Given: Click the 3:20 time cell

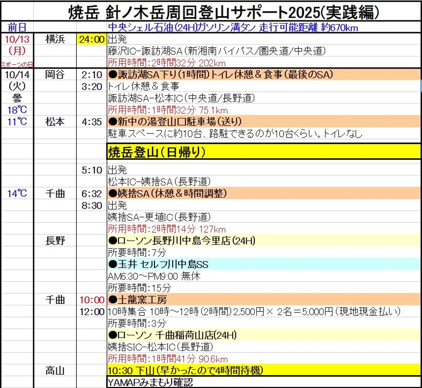Looking at the screenshot, I should [x=91, y=86].
